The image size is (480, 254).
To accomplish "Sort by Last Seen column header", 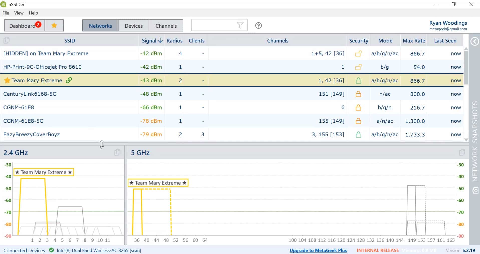I will pos(445,40).
